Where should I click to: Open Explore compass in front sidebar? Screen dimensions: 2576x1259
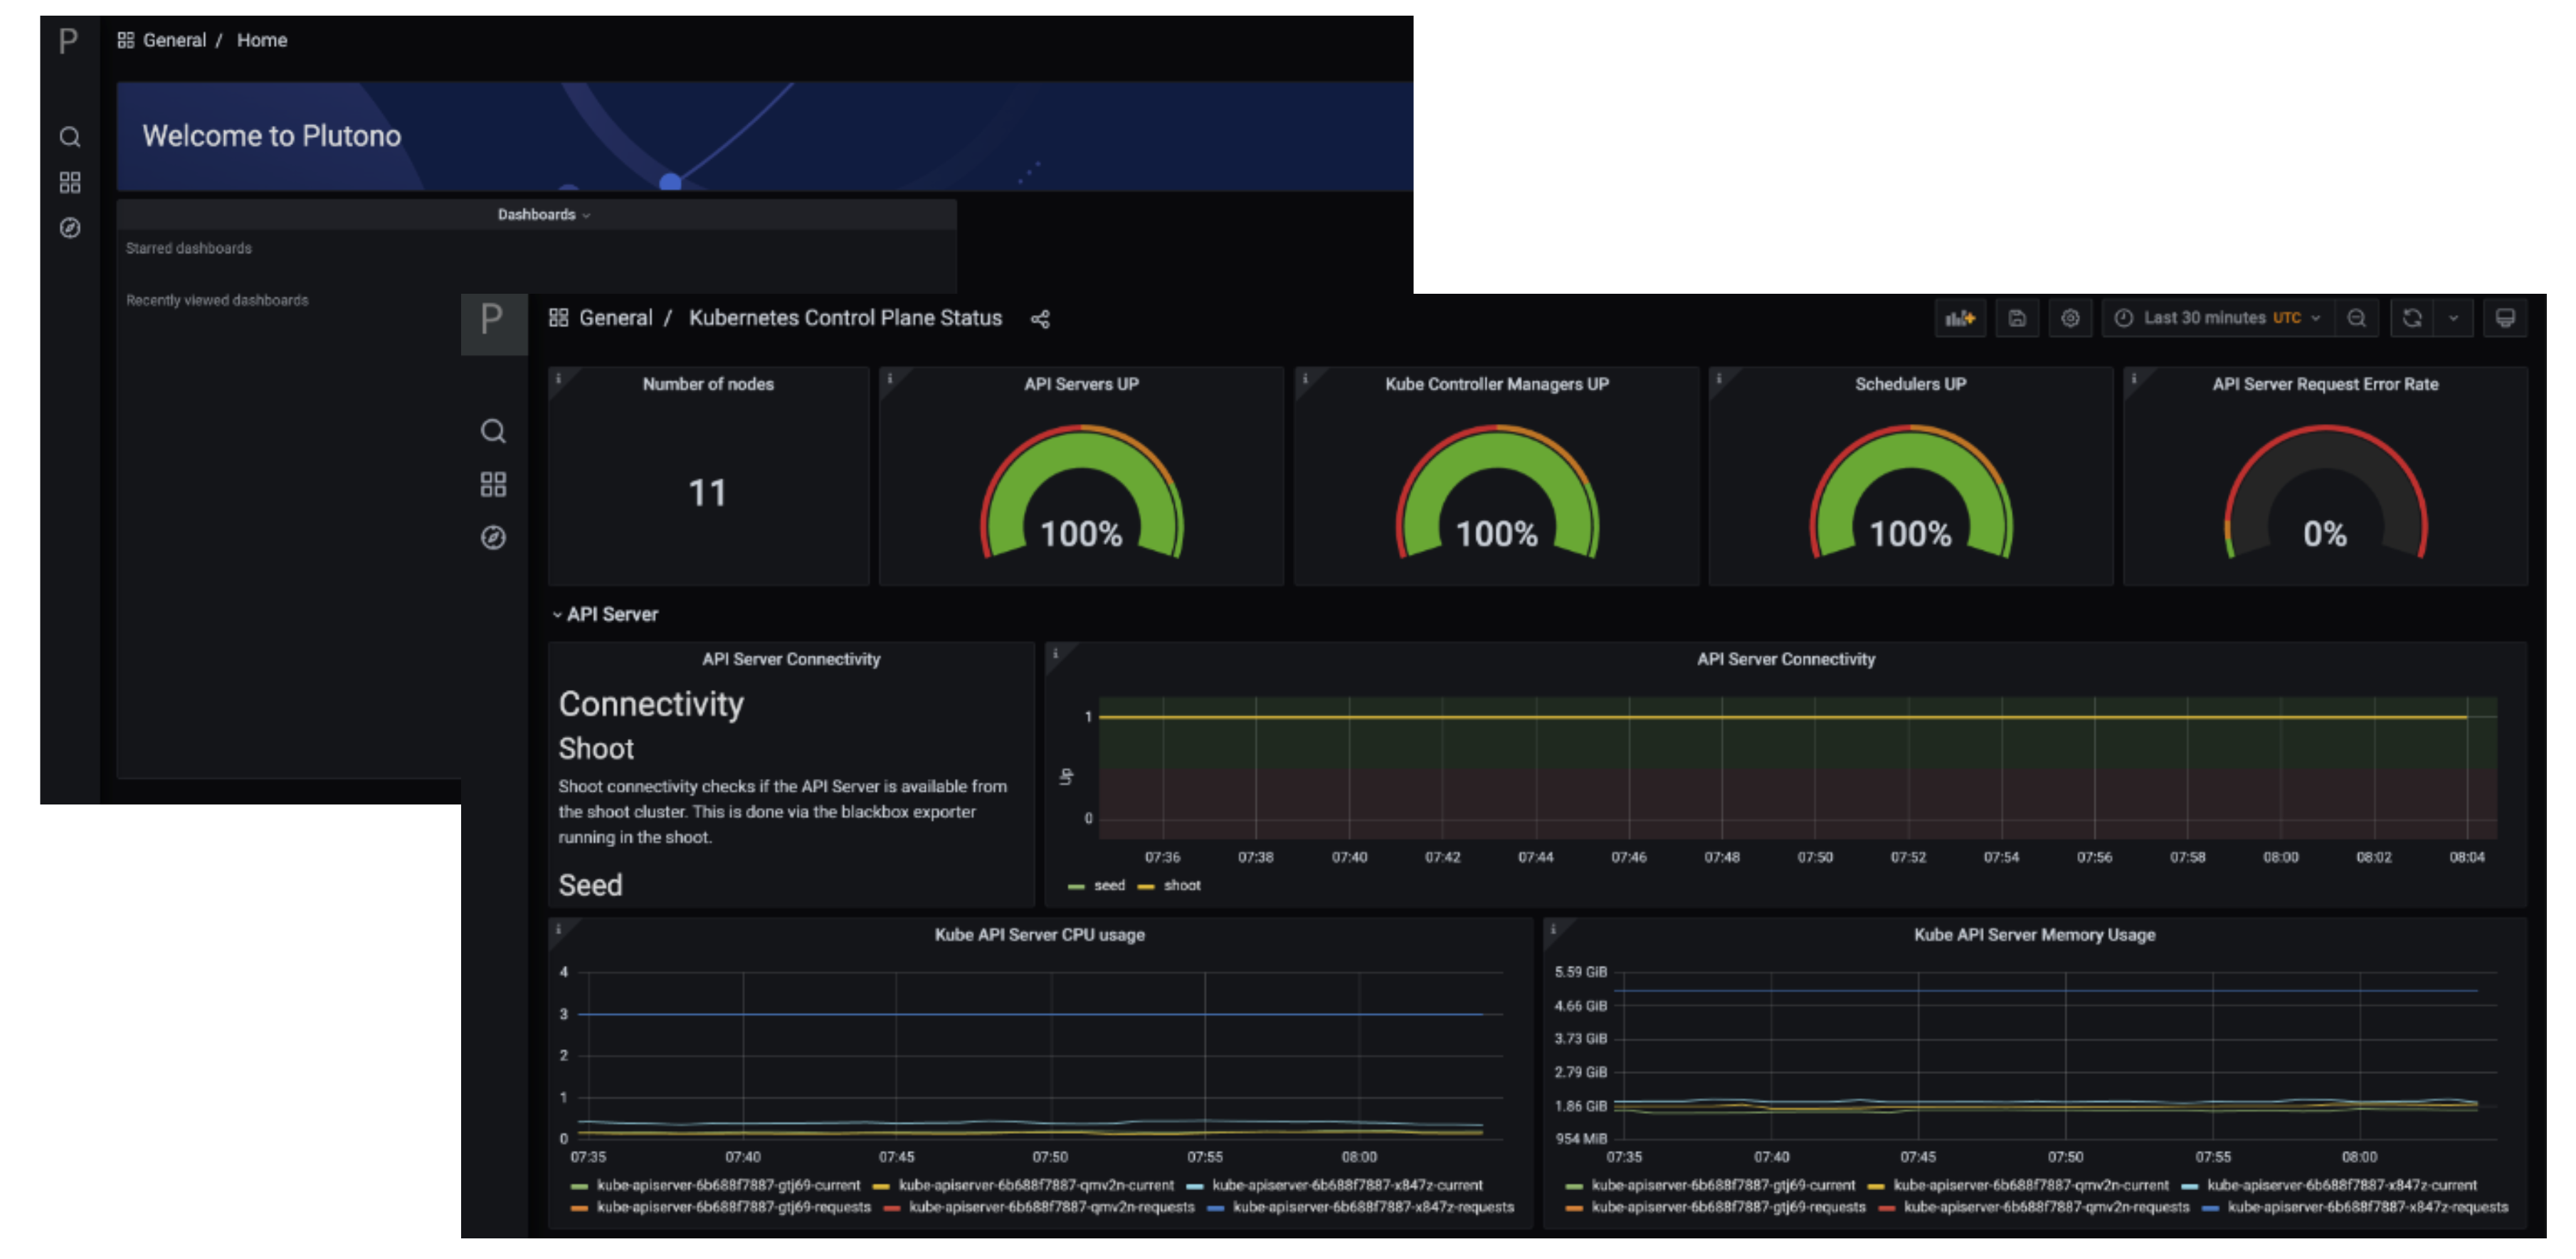[x=493, y=538]
